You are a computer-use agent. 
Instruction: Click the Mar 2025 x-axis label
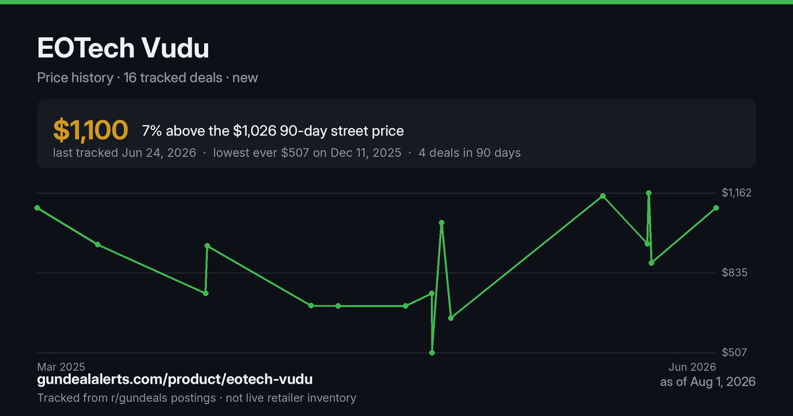(x=61, y=366)
